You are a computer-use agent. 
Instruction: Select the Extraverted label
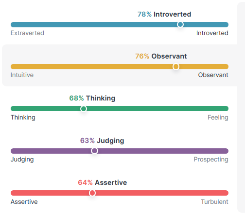(27, 33)
